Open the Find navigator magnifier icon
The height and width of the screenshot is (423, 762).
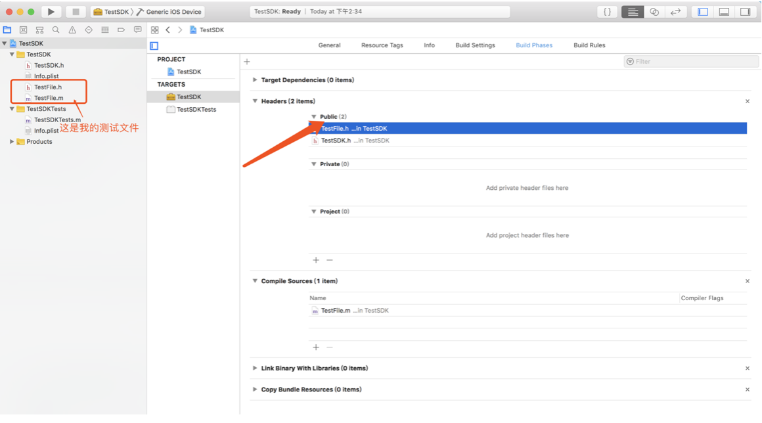tap(56, 30)
